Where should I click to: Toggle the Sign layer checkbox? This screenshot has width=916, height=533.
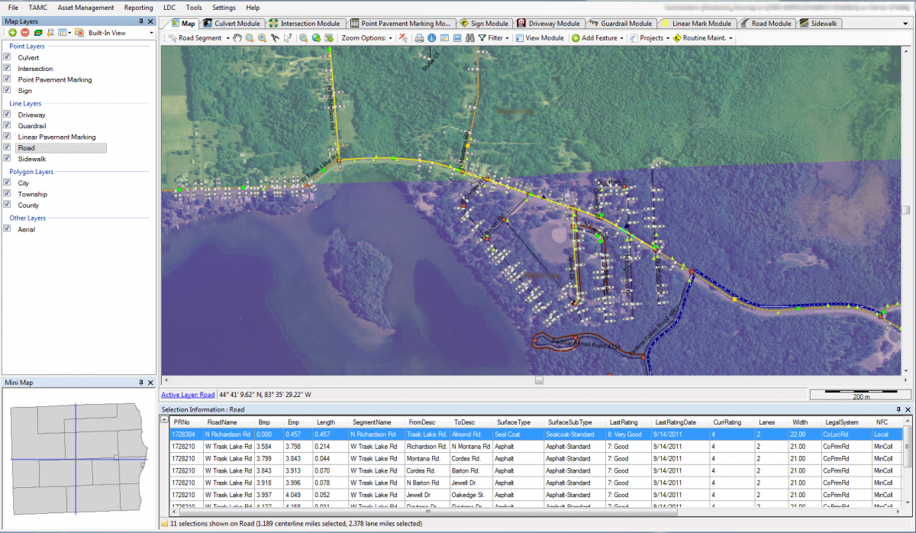click(8, 90)
